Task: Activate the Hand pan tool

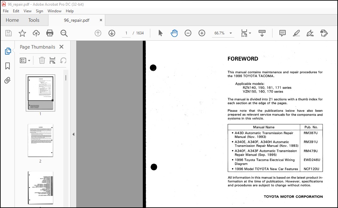Action: pos(174,33)
